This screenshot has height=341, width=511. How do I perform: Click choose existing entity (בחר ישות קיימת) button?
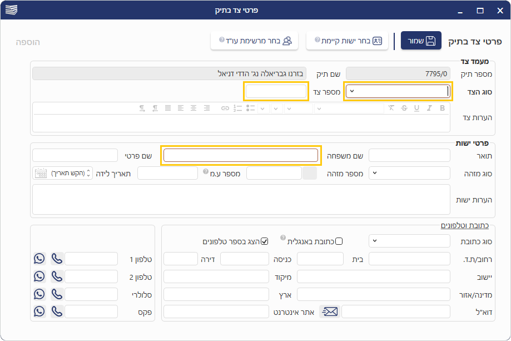click(347, 41)
